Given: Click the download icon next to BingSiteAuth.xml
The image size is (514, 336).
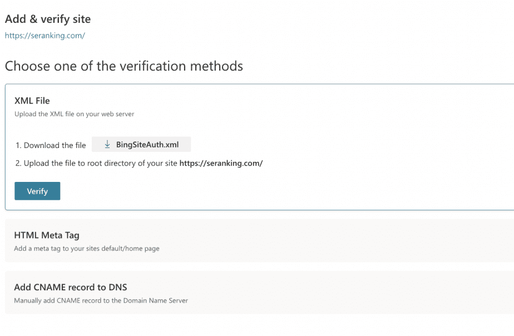Looking at the screenshot, I should click(106, 144).
